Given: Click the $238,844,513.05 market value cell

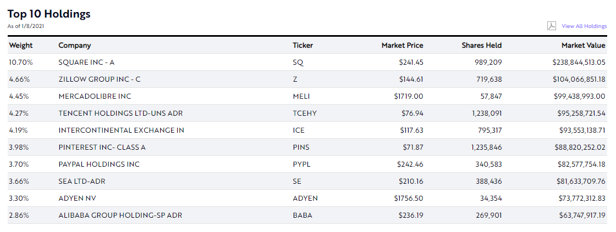Looking at the screenshot, I should click(x=579, y=63).
